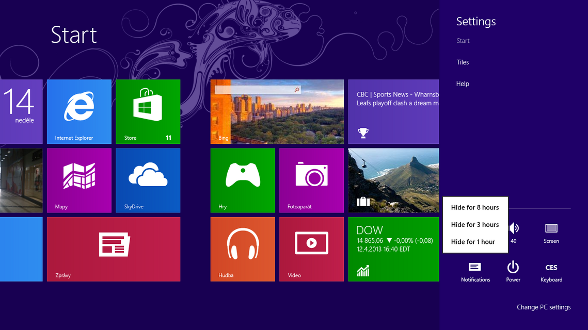Viewport: 588px width, 330px height.
Task: Launch the Hry games tile
Action: click(x=243, y=180)
